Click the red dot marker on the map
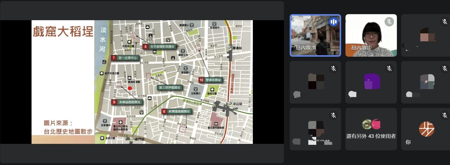450x165 pixels. point(130,88)
